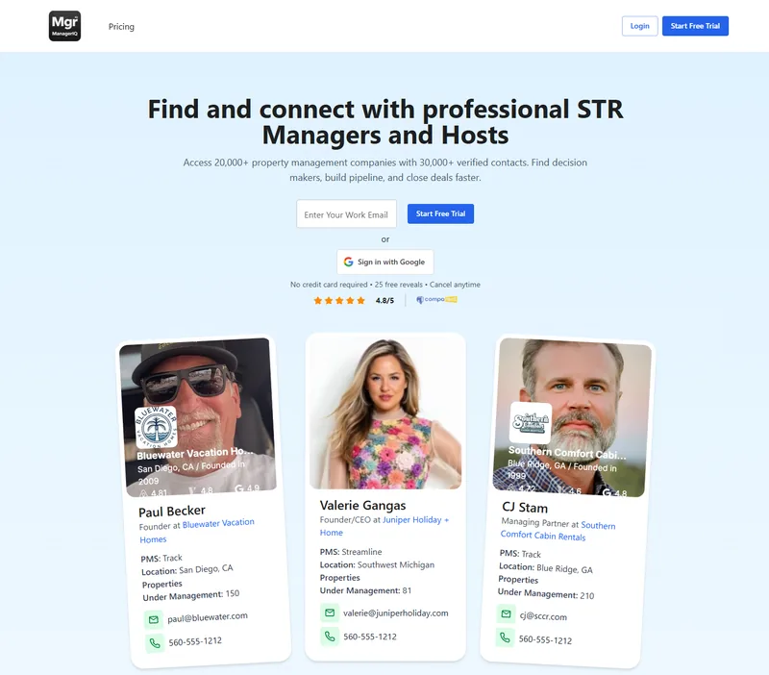Screen dimensions: 769x675
Task: Click the compo review badge logo
Action: coord(436,300)
